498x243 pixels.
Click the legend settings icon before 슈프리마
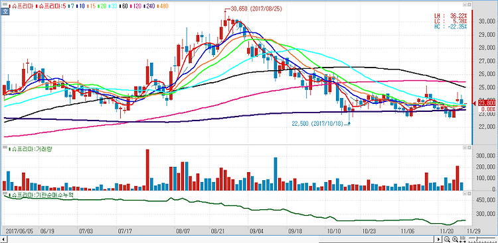pyautogui.click(x=5, y=5)
